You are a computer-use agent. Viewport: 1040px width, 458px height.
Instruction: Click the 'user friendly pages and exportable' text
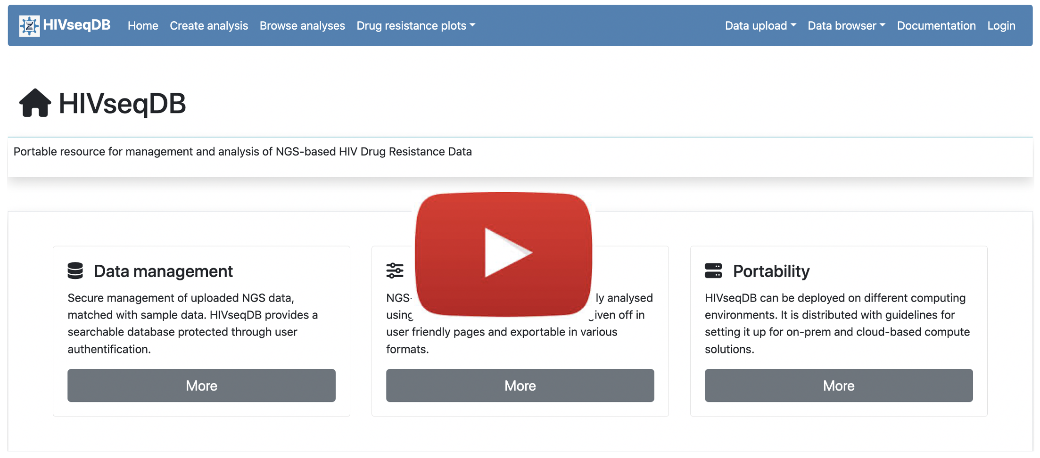pyautogui.click(x=502, y=332)
